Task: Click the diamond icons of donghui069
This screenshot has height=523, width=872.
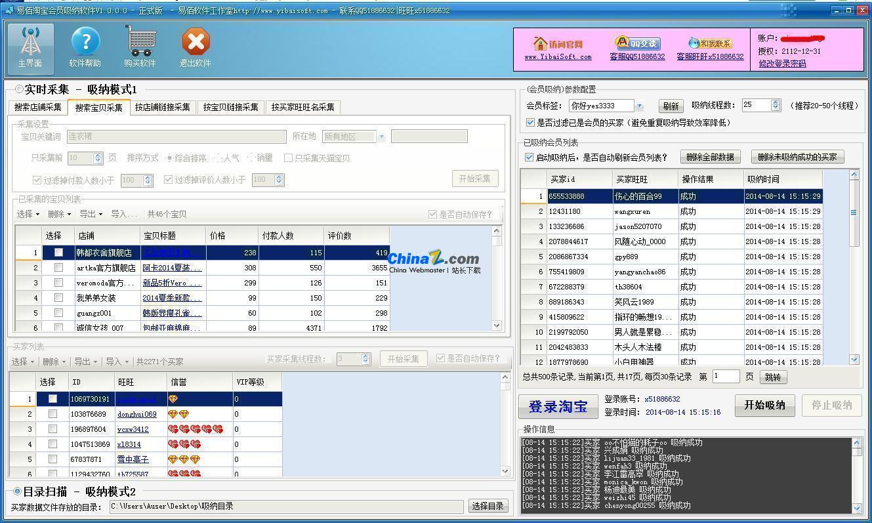Action: 178,415
